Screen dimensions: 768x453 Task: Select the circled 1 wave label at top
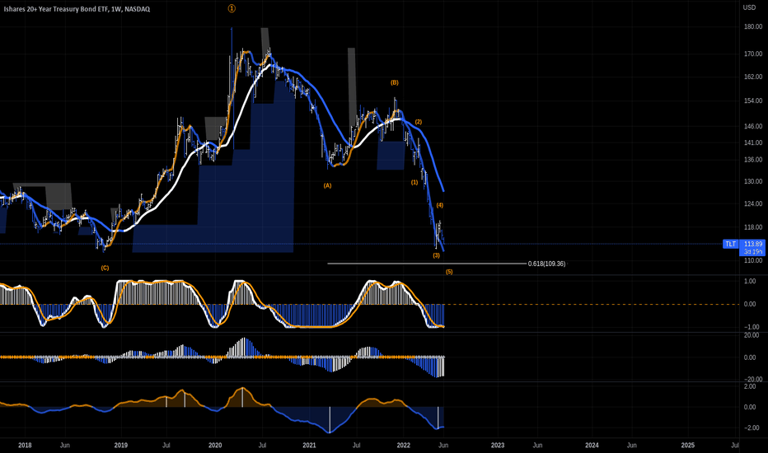232,8
